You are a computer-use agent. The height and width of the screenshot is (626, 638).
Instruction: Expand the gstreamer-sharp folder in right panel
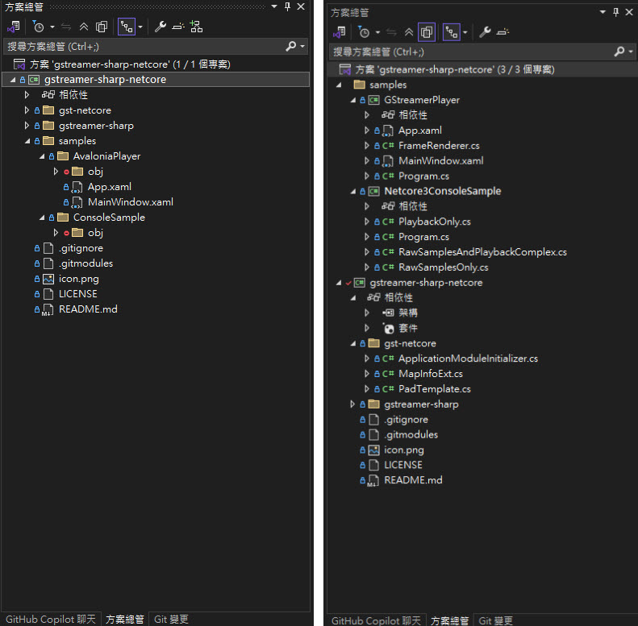click(352, 404)
